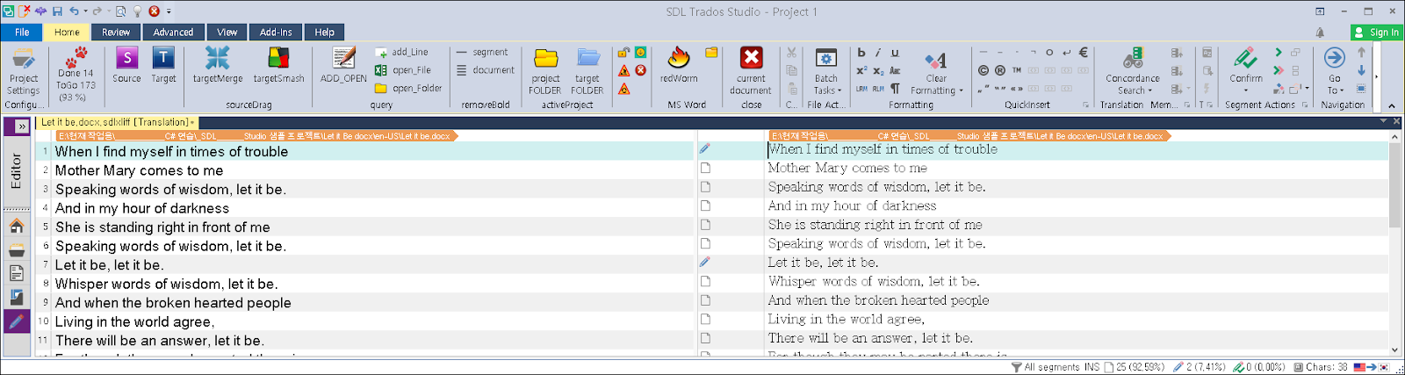Screen dimensions: 1405x375
Task: Open the Projects view in the sidebar
Action: (x=16, y=250)
